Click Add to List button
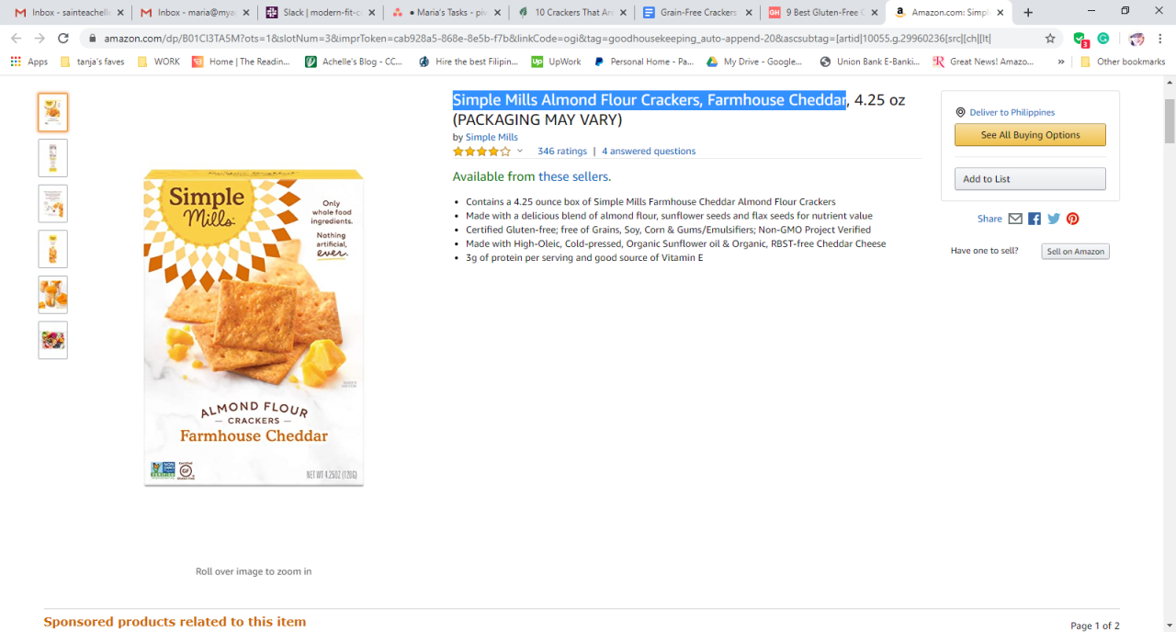The image size is (1176, 632). coord(1030,179)
